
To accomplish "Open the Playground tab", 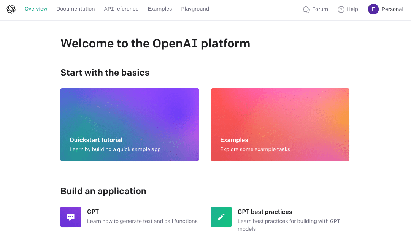I will [195, 9].
